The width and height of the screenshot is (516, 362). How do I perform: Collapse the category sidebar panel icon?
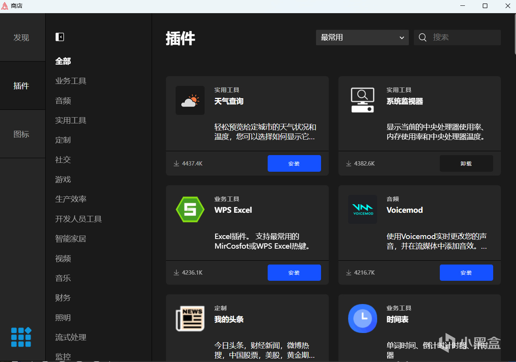coord(60,37)
